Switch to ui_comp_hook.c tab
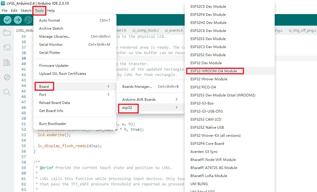The height and width of the screenshot is (192, 317). [146, 30]
